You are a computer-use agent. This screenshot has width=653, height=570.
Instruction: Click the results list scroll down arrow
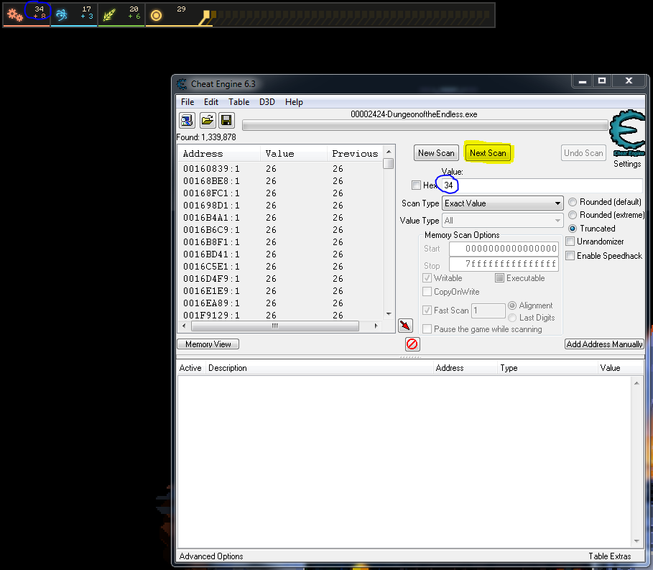coord(389,313)
